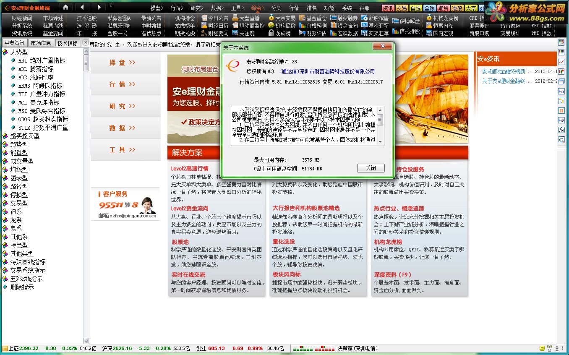Open the 工具> top menu
The height and width of the screenshot is (355, 569).
coord(238,8)
